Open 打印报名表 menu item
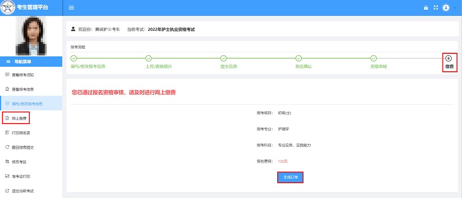The height and width of the screenshot is (198, 462). (x=31, y=133)
